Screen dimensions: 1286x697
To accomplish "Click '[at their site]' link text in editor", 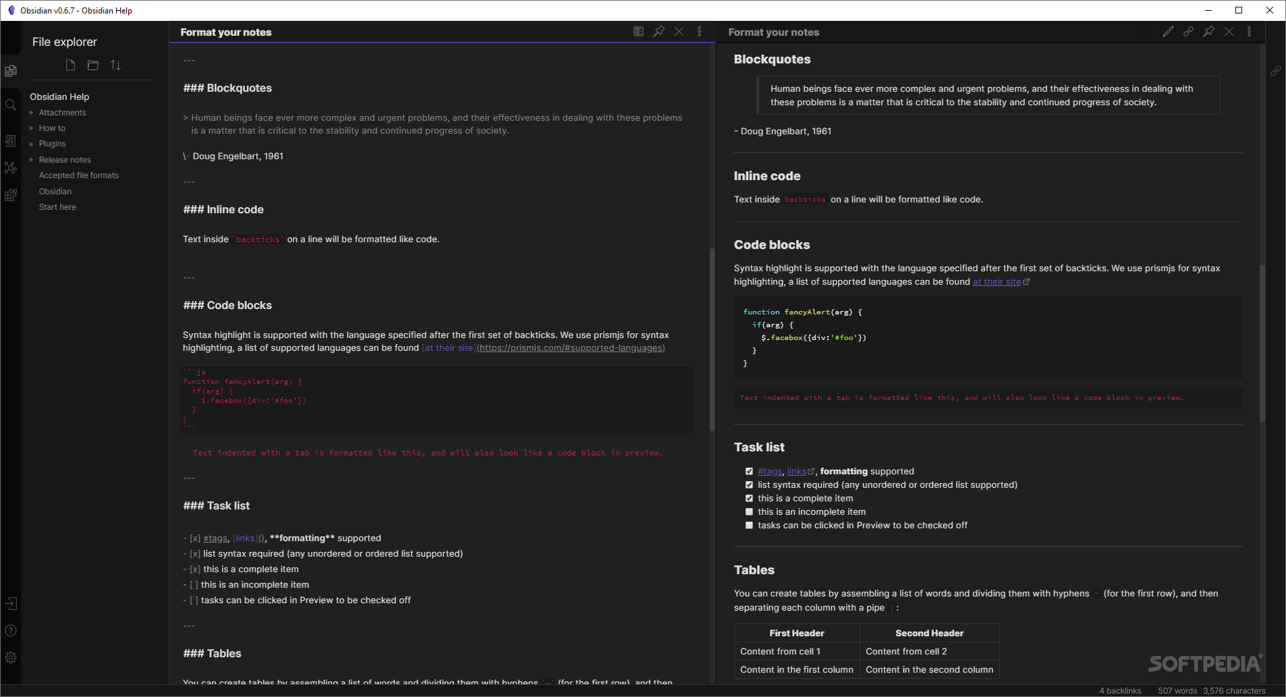I will [449, 348].
